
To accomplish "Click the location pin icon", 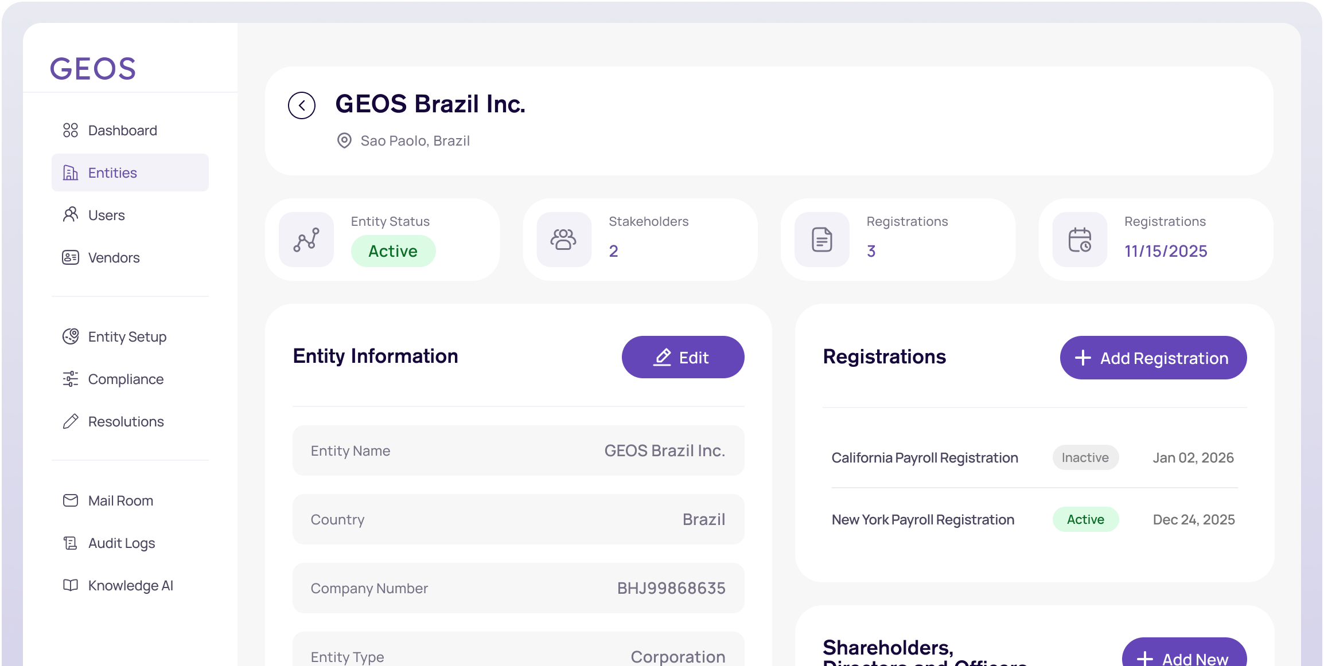I will click(344, 140).
